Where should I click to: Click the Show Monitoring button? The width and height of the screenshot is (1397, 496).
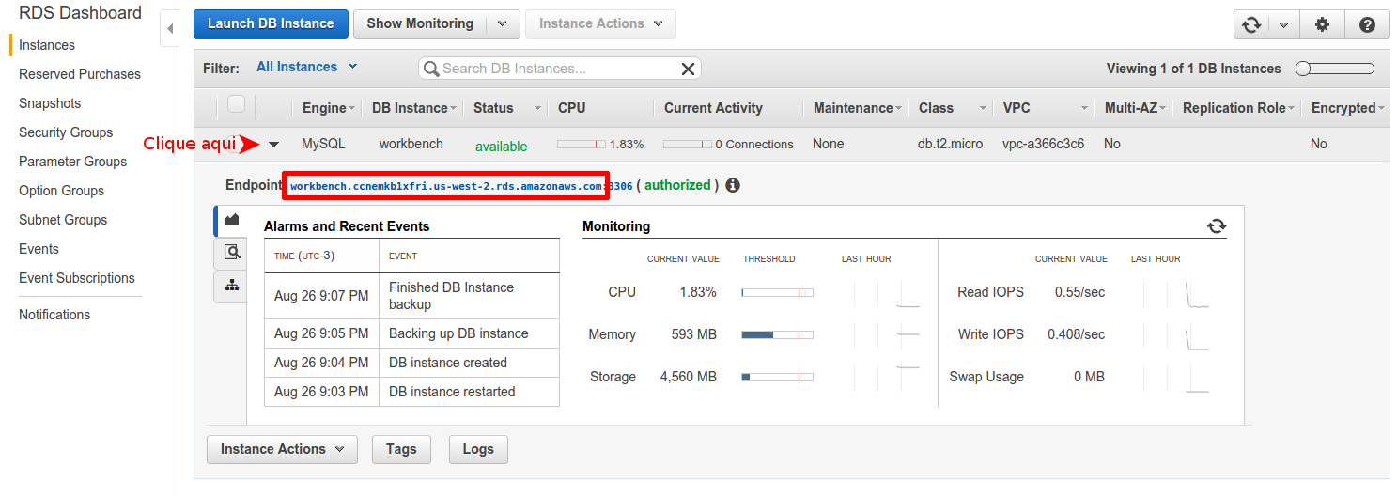tap(420, 23)
